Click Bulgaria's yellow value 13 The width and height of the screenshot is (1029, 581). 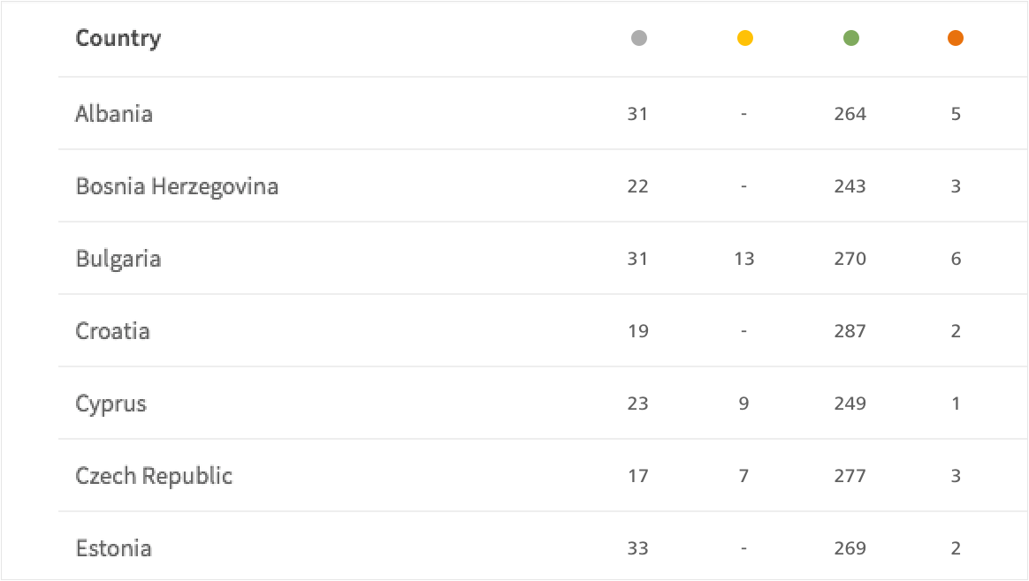743,259
